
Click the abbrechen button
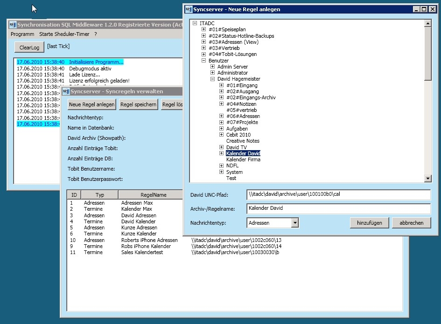(x=411, y=223)
